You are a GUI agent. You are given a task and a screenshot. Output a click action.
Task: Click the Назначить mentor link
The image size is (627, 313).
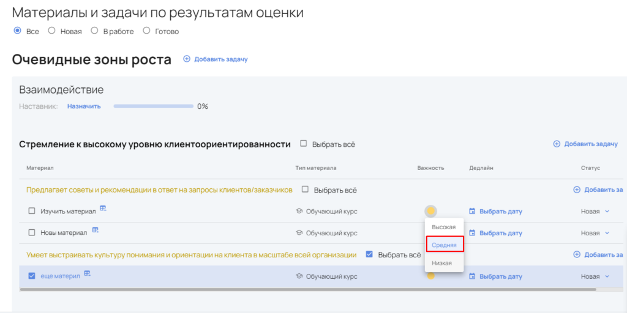point(84,106)
